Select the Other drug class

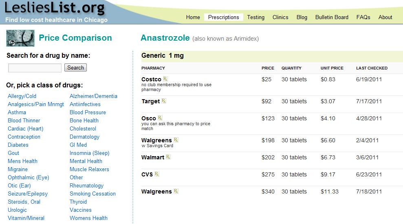(76, 178)
